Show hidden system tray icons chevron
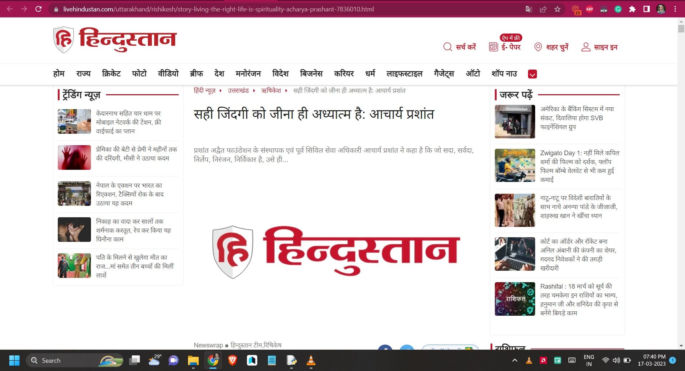 pos(514,361)
